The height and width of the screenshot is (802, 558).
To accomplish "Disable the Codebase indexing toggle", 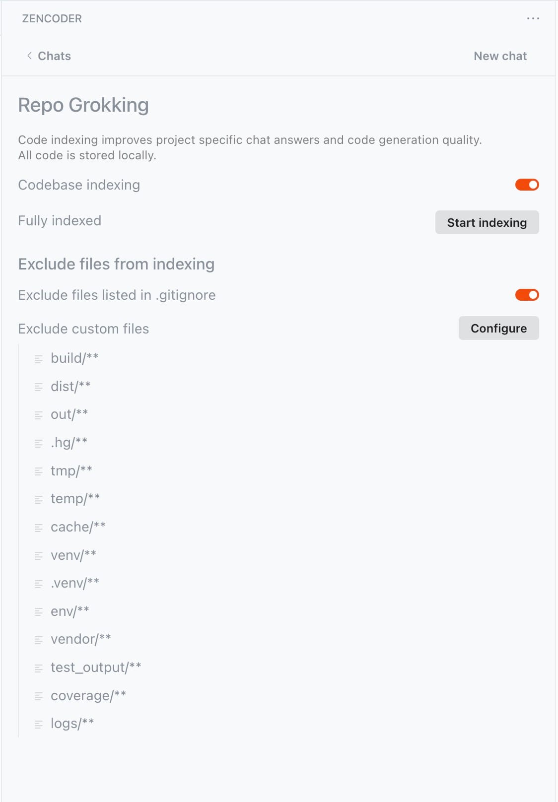I will tap(527, 185).
